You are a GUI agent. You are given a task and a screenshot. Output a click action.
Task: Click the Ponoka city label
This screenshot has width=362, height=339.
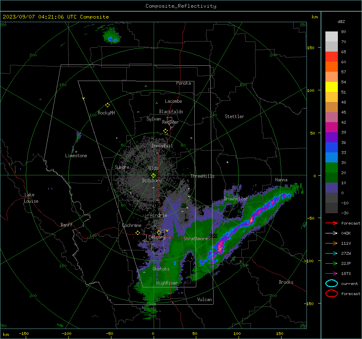point(183,83)
